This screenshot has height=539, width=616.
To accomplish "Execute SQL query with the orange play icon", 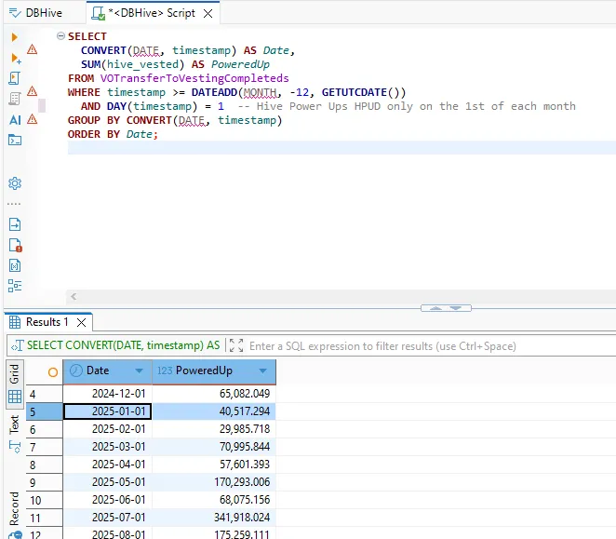I will click(15, 37).
